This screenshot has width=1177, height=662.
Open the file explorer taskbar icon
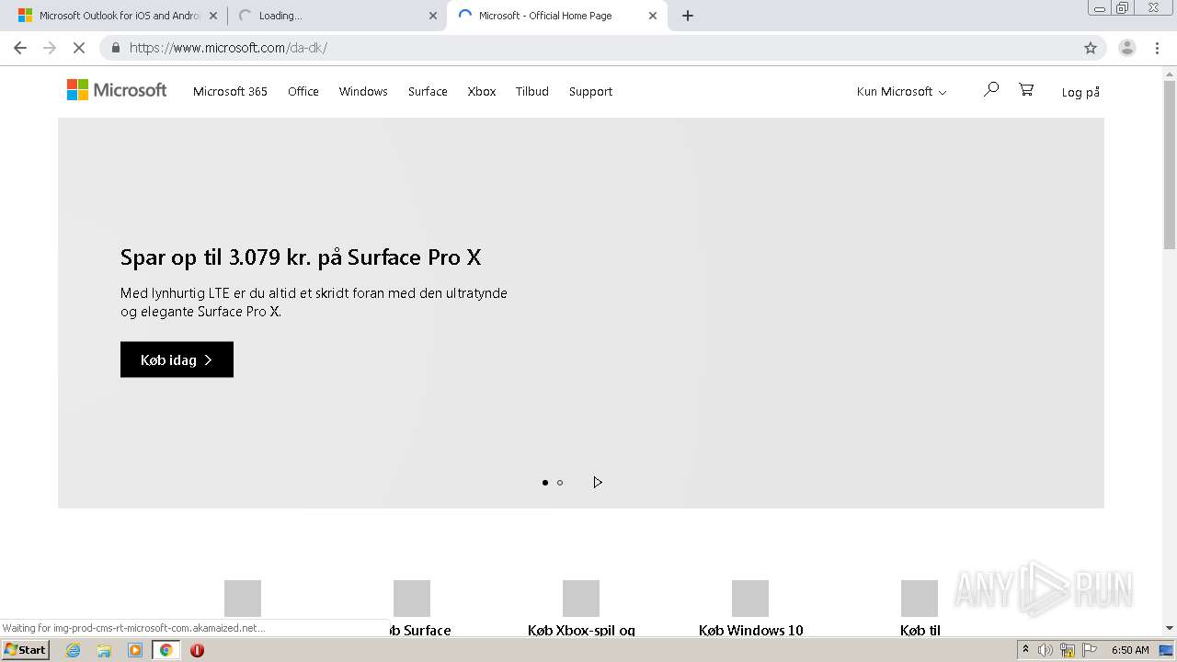pos(104,650)
